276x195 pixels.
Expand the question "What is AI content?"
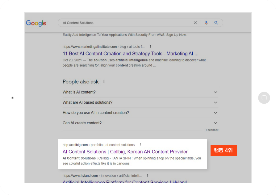click(x=140, y=92)
